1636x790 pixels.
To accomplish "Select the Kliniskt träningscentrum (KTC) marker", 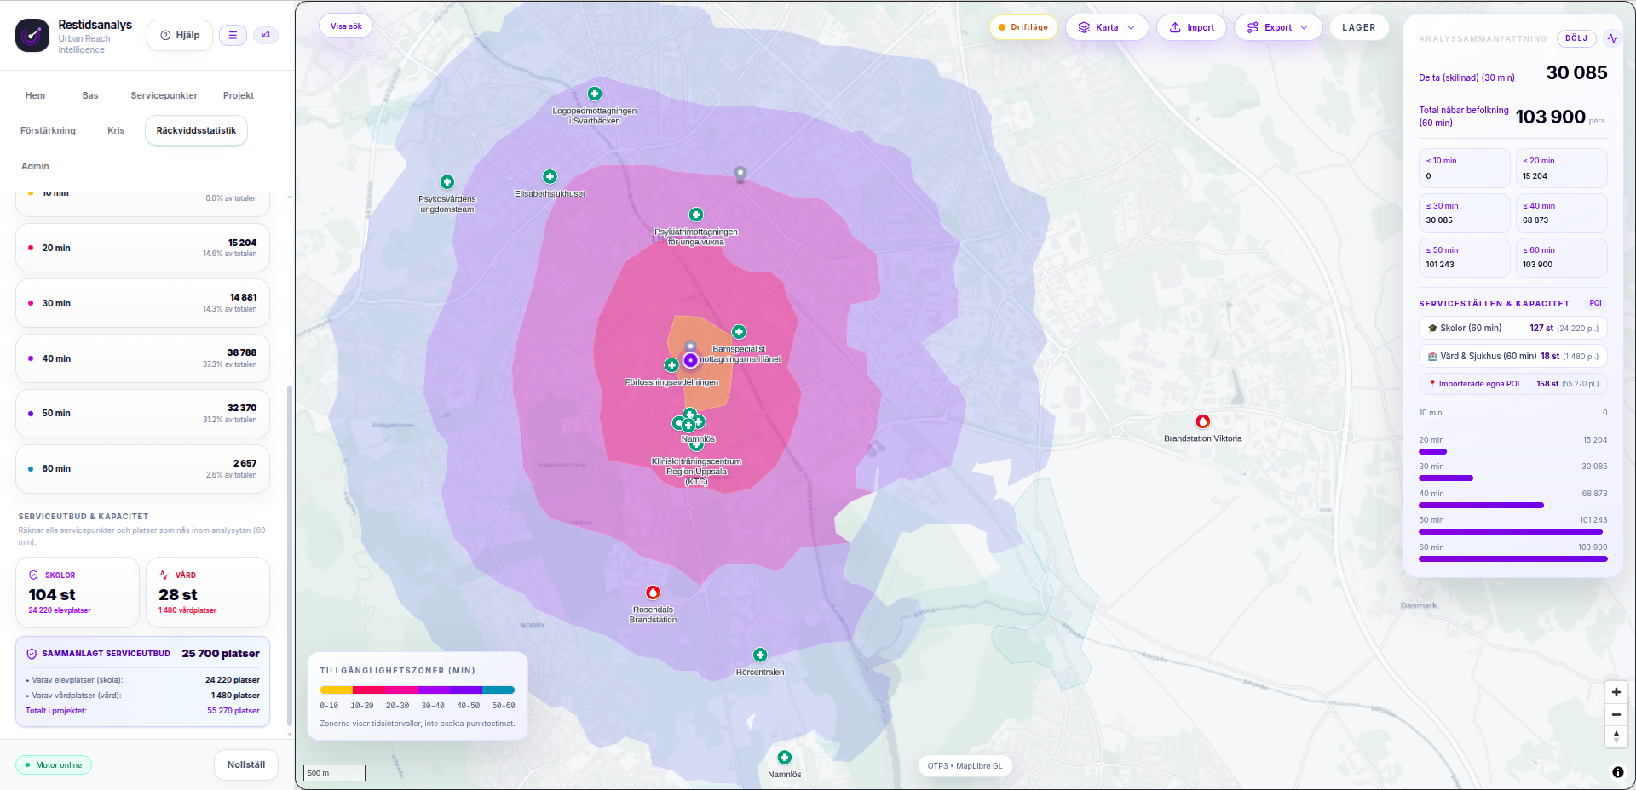I will [x=696, y=444].
